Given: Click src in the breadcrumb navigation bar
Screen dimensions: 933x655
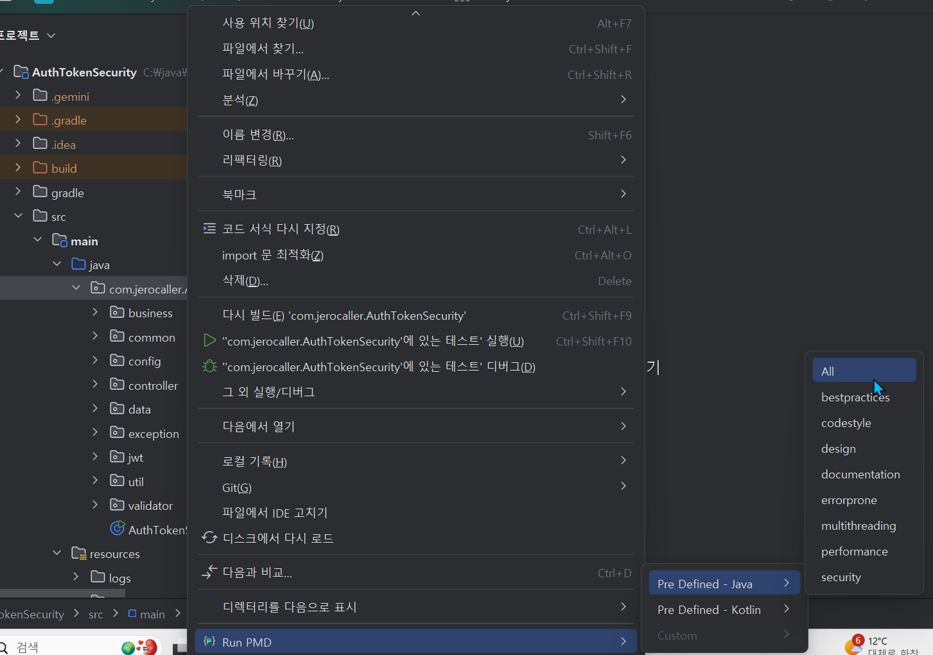Looking at the screenshot, I should [95, 614].
